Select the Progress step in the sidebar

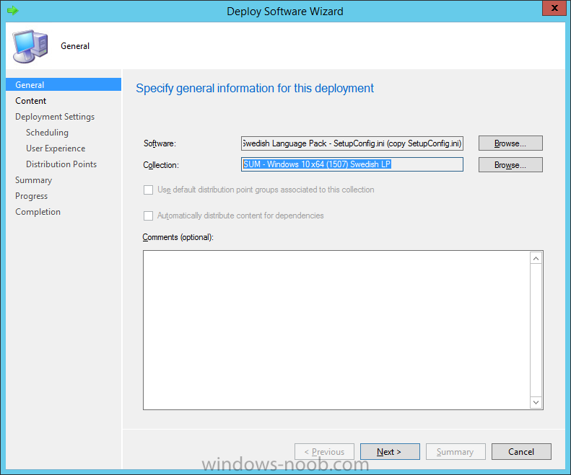click(x=31, y=196)
